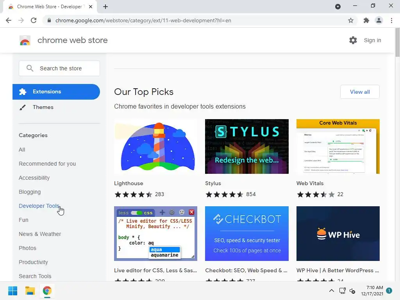Open the Live editor for CSS thumbnail
Viewport: 400px width, 300px height.
[155, 234]
